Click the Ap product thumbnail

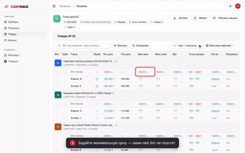58,95
